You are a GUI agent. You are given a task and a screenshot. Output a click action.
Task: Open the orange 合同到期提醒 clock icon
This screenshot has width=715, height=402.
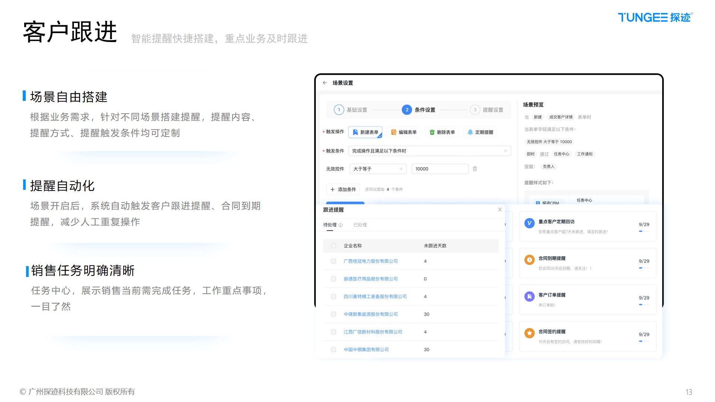(x=529, y=260)
